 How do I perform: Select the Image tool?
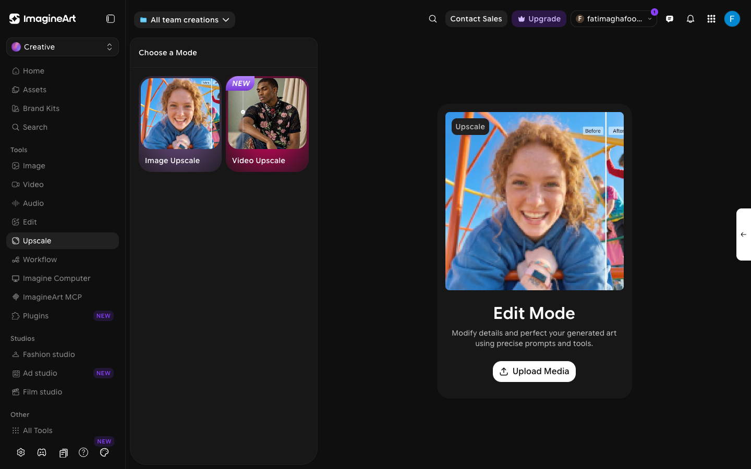click(x=63, y=166)
